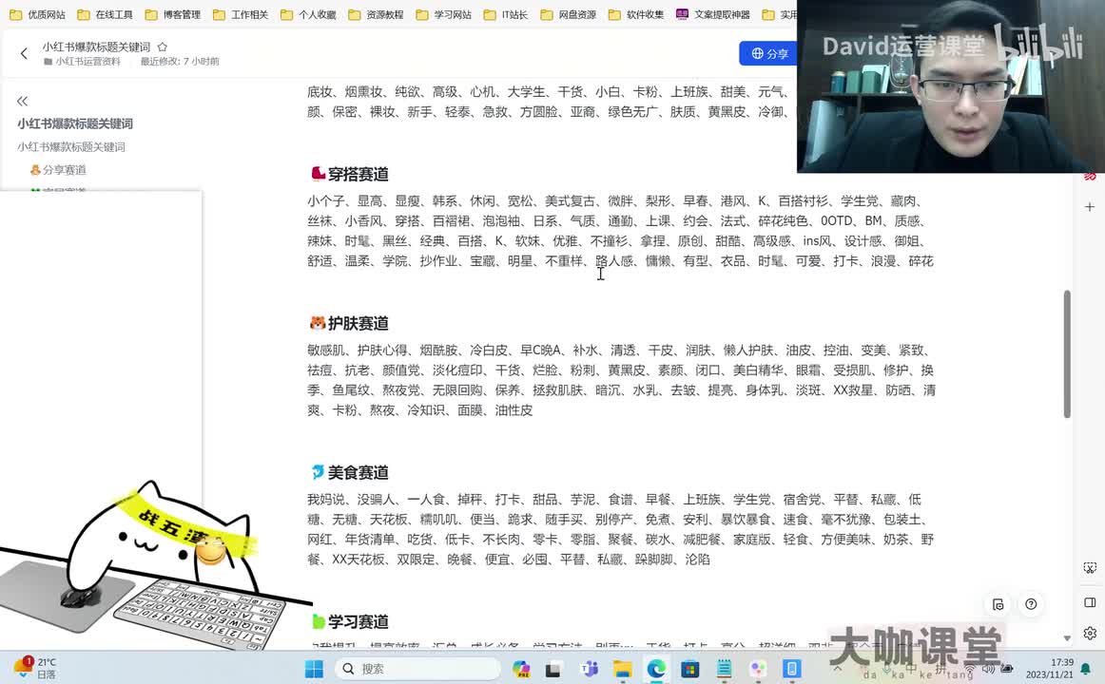Click the plus icon in Edge sidebar

(1090, 206)
